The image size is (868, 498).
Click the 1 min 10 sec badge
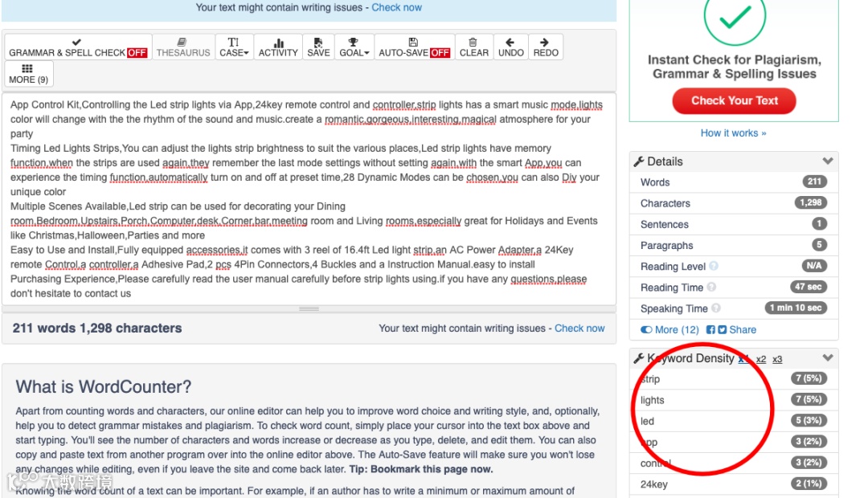(796, 308)
